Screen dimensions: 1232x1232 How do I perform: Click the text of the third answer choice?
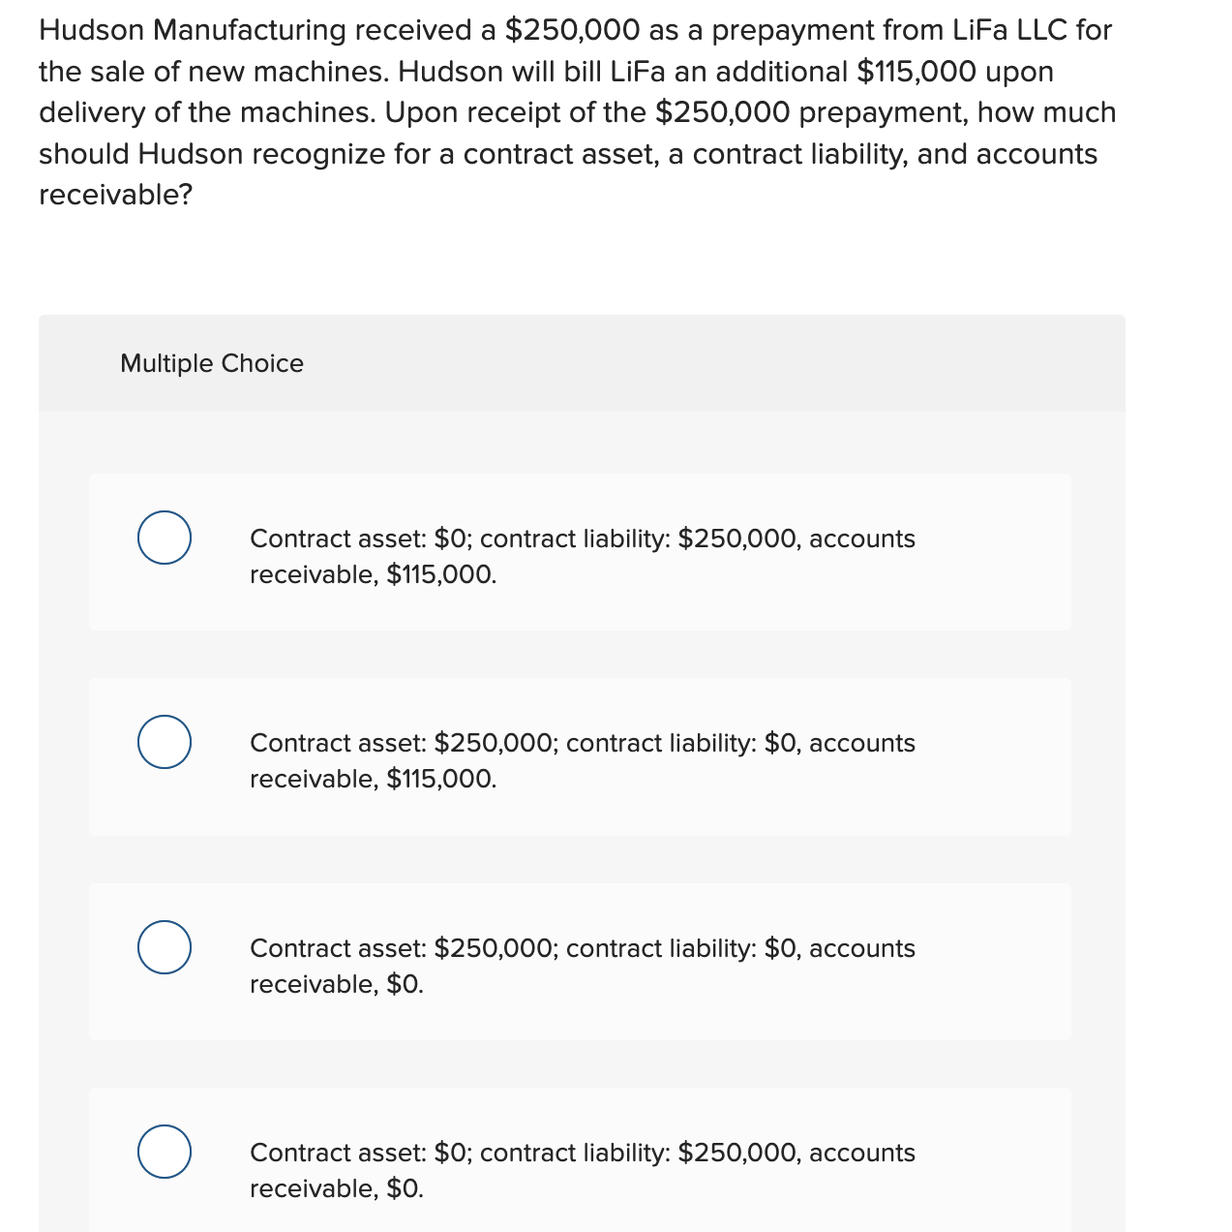coord(583,966)
